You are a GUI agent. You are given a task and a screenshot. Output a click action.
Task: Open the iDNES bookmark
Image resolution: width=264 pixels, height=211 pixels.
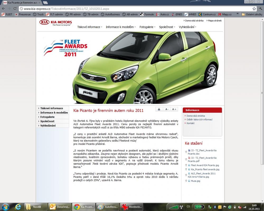click(x=177, y=15)
